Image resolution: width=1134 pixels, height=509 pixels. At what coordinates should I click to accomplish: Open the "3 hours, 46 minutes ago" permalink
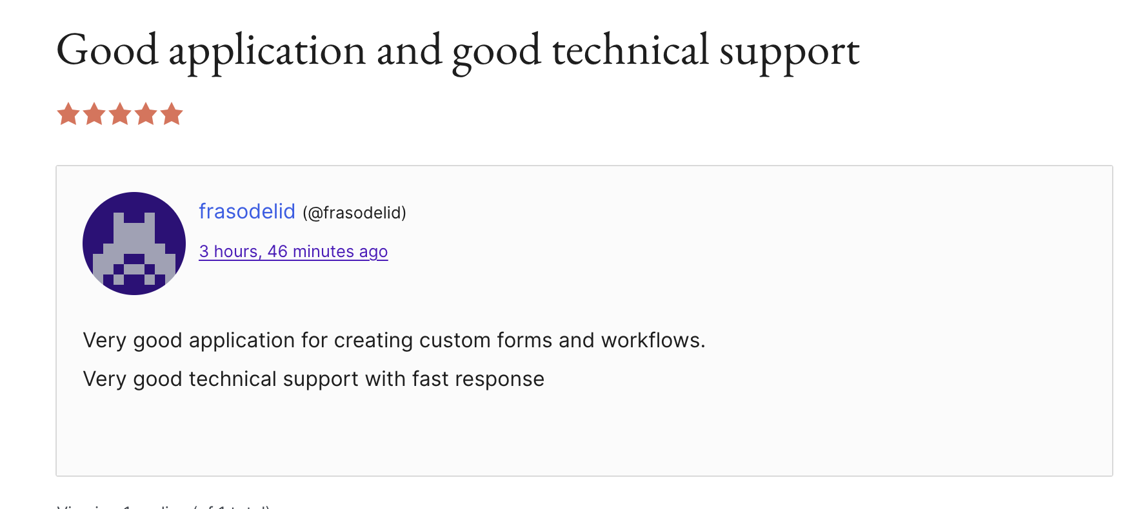click(x=293, y=251)
